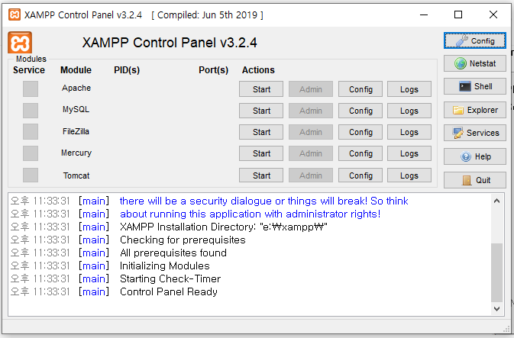Select the 'Control Panel Ready' log line
Screen dimensions: 514x338
(114, 291)
